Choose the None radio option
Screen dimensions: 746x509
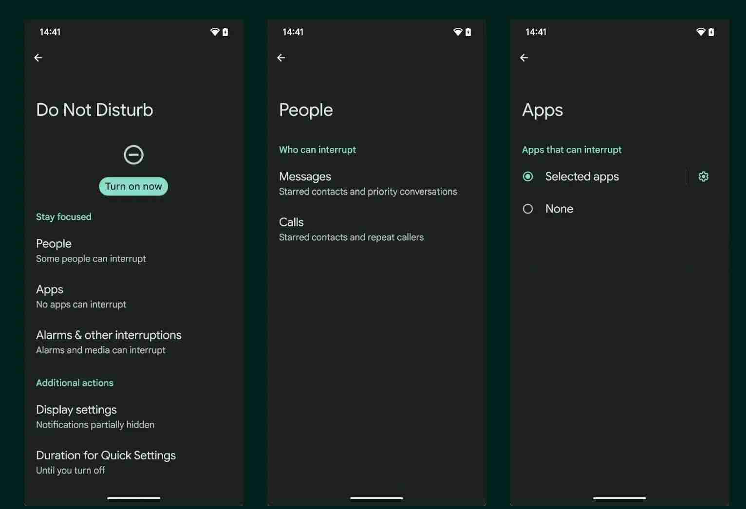[528, 209]
